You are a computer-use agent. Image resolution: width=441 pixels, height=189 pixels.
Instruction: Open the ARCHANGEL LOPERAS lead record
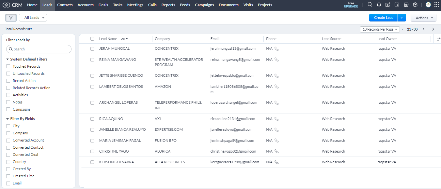tap(118, 102)
